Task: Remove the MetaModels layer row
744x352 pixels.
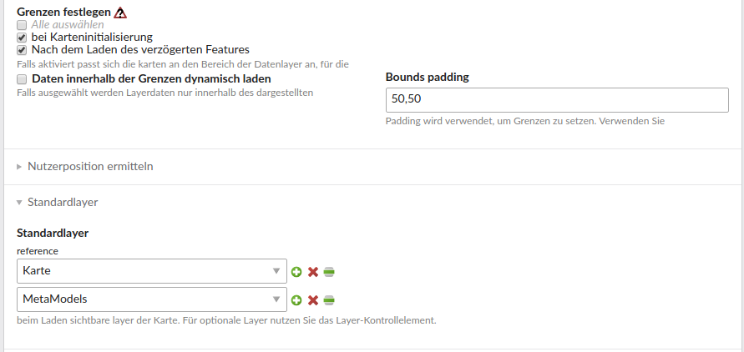Action: pyautogui.click(x=312, y=300)
